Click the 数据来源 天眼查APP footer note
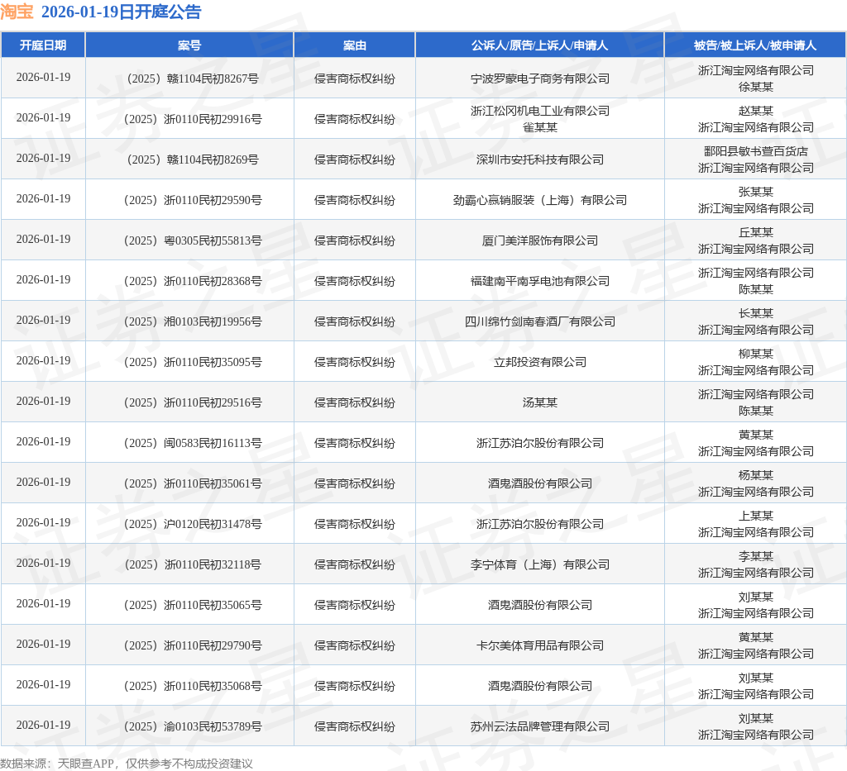This screenshot has height=771, width=847. 127,764
